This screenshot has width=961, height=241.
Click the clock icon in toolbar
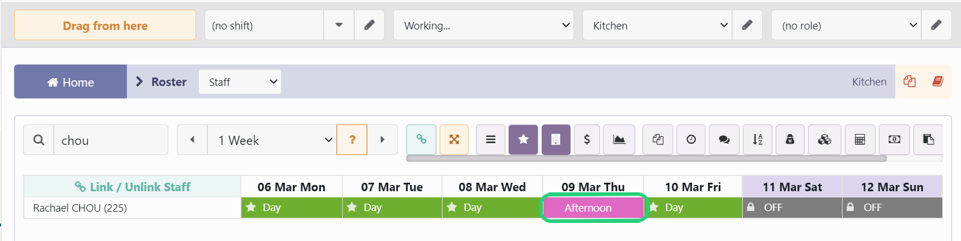691,140
